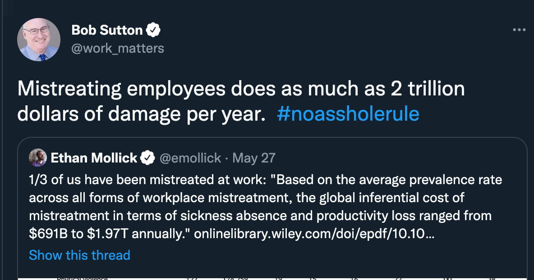Open the #noassholerule hashtag
Viewport: 534px width, 280px height.
(x=348, y=114)
